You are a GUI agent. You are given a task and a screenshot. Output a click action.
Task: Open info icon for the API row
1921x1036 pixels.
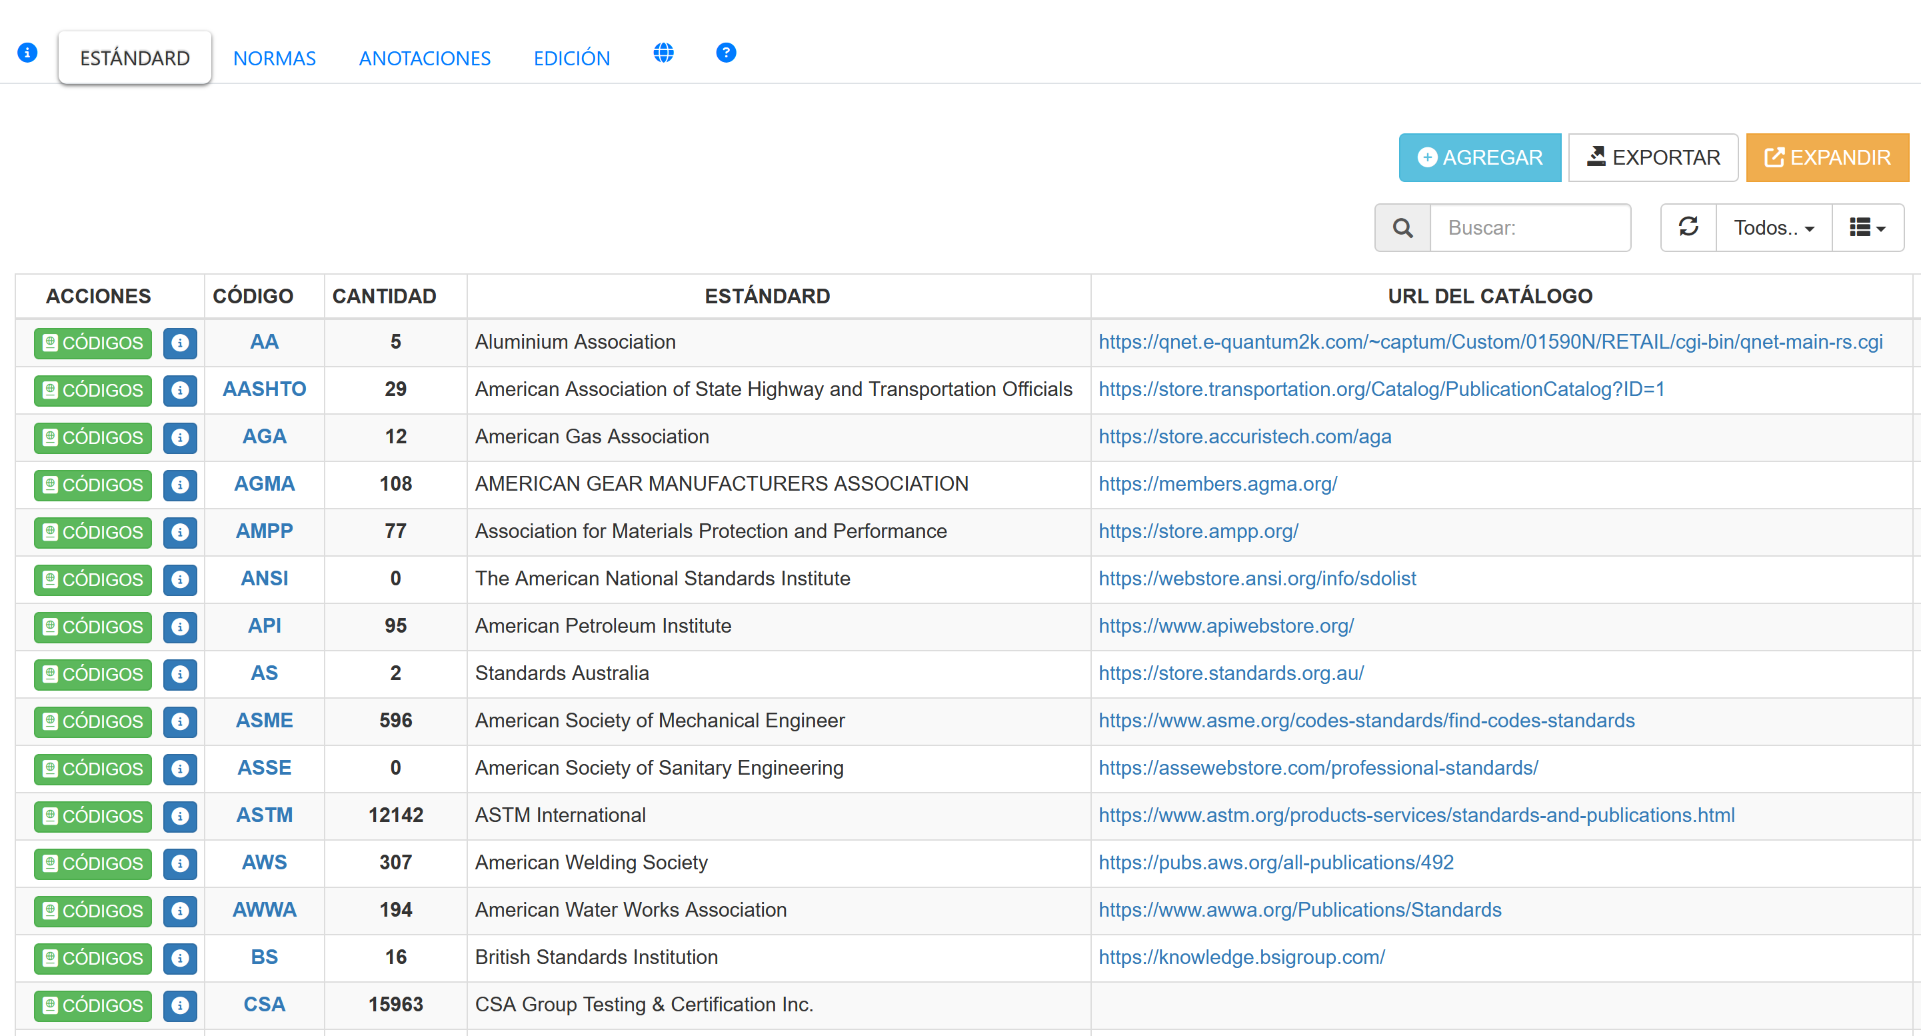180,627
